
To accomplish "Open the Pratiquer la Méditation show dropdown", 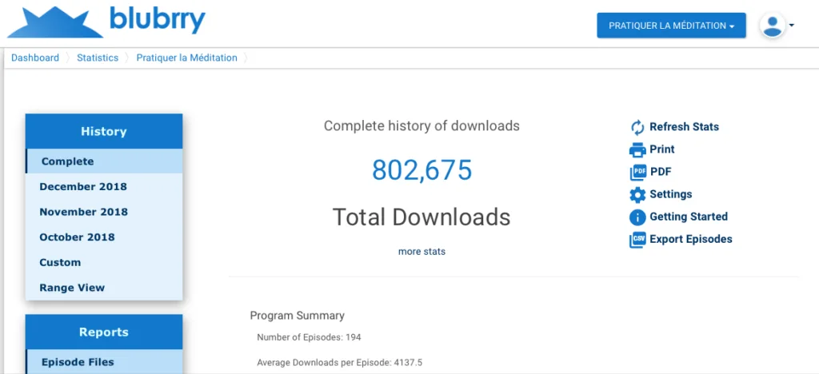I will click(x=671, y=26).
